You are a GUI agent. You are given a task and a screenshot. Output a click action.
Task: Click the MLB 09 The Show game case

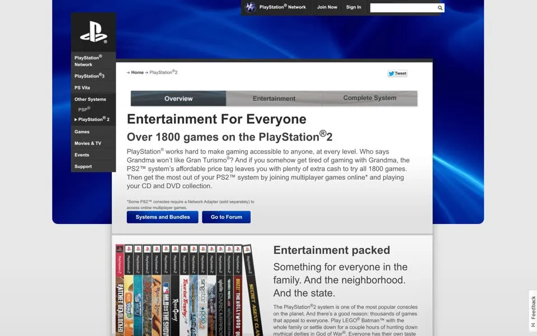click(166, 290)
